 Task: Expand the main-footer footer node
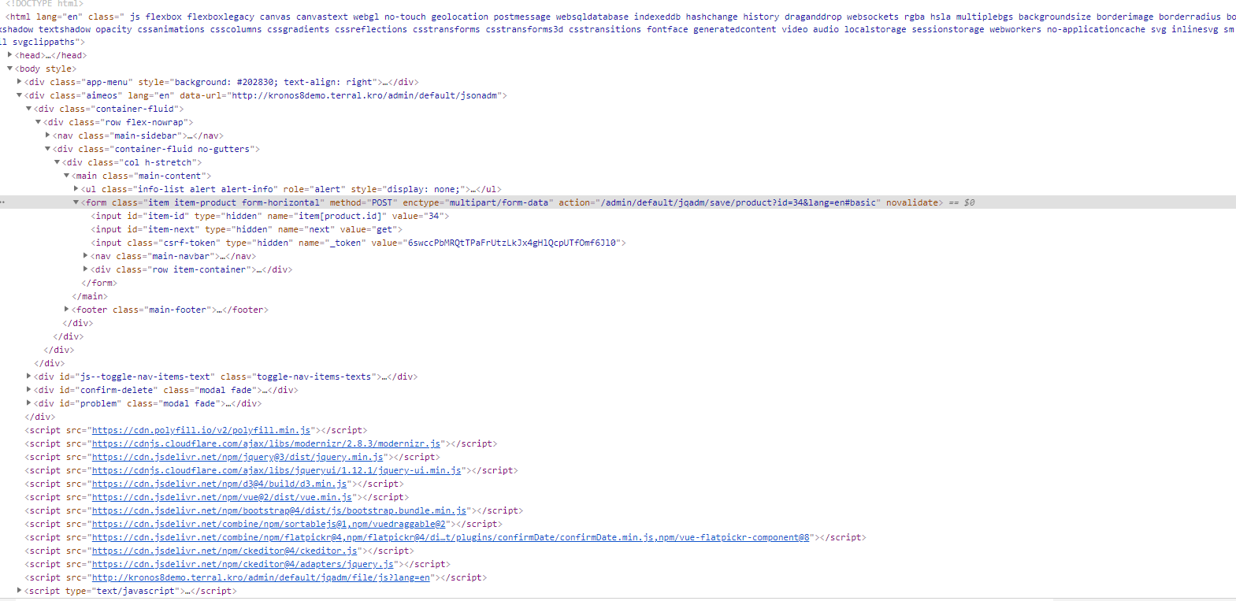(x=66, y=310)
